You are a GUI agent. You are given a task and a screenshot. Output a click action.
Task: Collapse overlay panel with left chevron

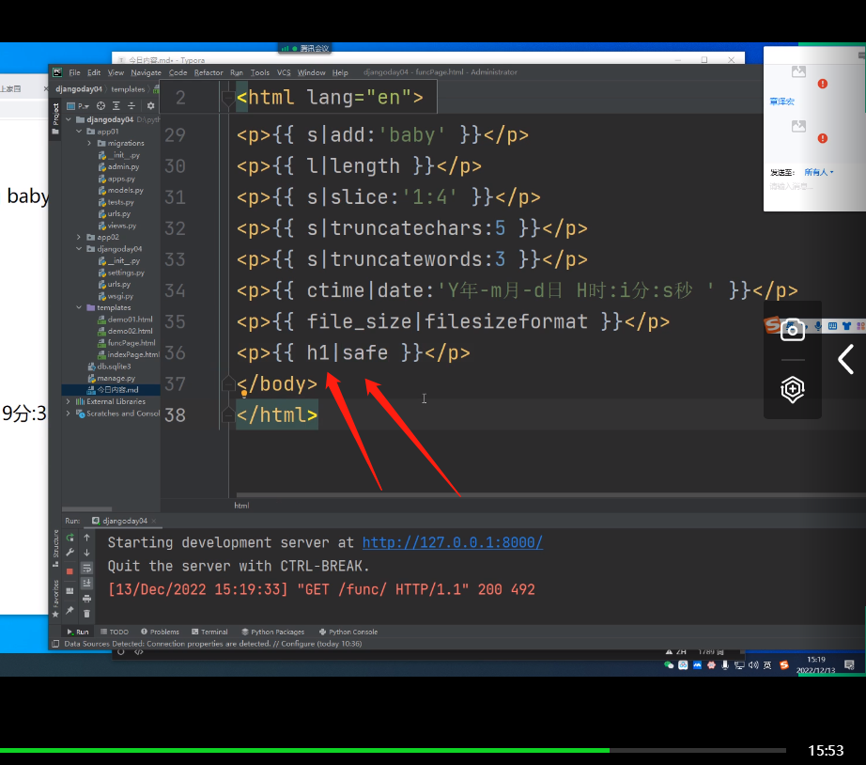[846, 359]
